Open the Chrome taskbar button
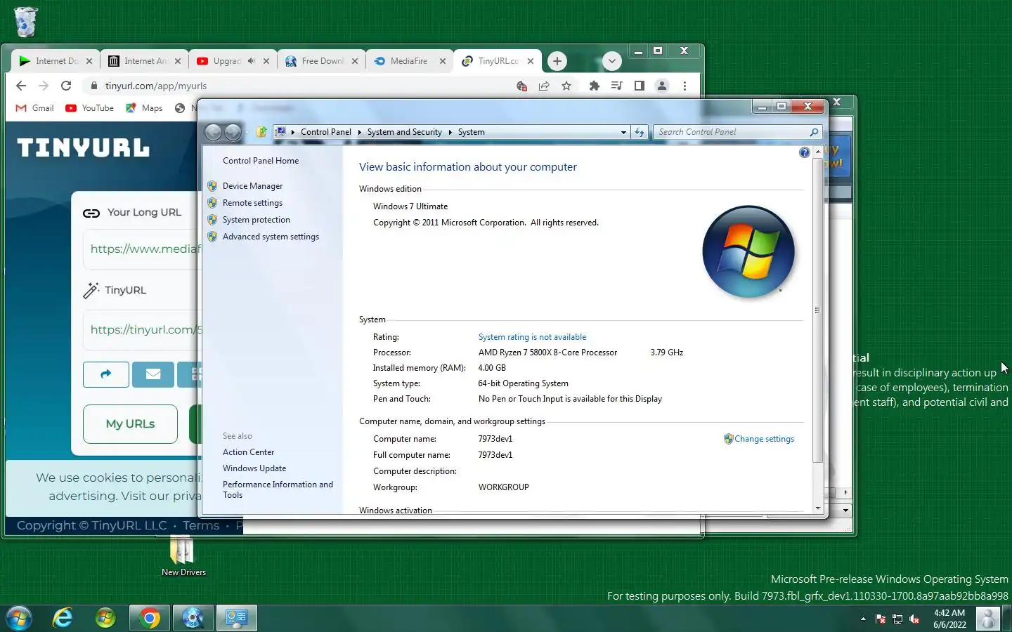1012x632 pixels. tap(149, 618)
